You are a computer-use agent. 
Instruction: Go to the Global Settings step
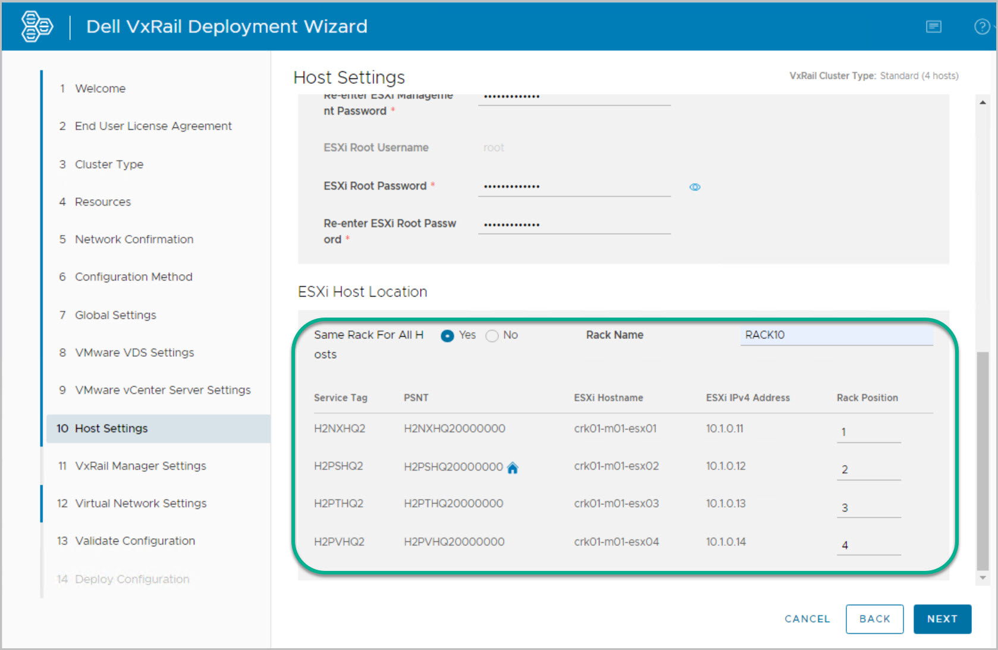point(115,315)
